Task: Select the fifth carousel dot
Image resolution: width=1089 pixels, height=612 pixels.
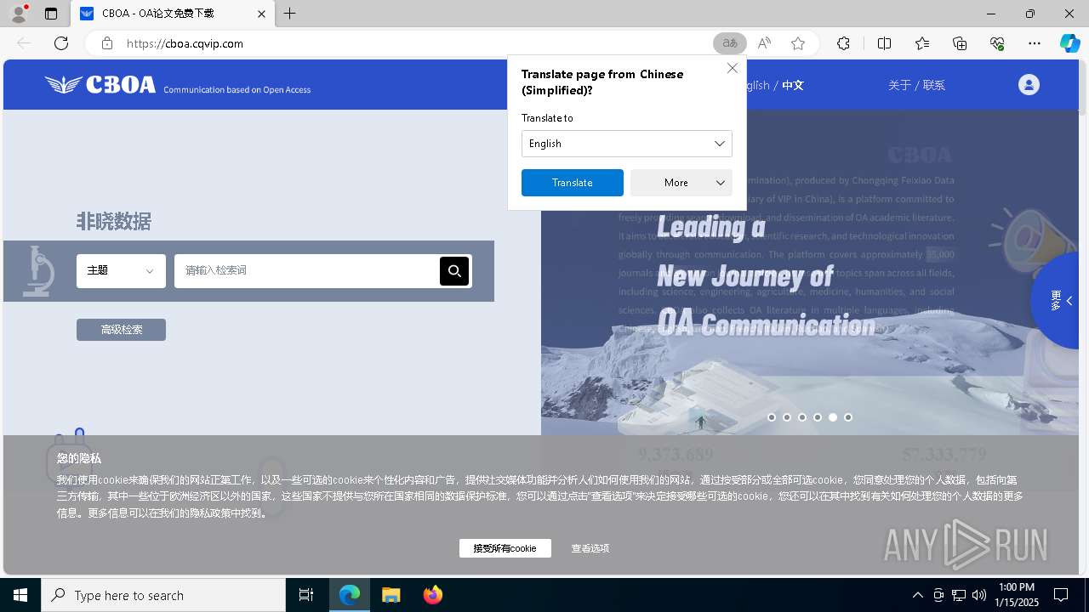Action: click(x=833, y=417)
